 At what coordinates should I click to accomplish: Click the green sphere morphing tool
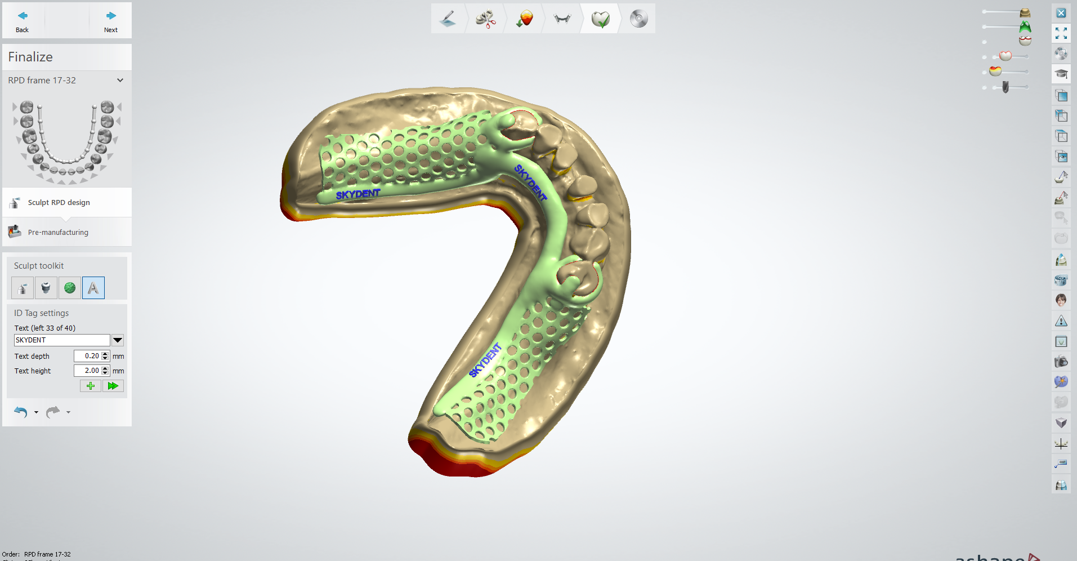point(70,288)
